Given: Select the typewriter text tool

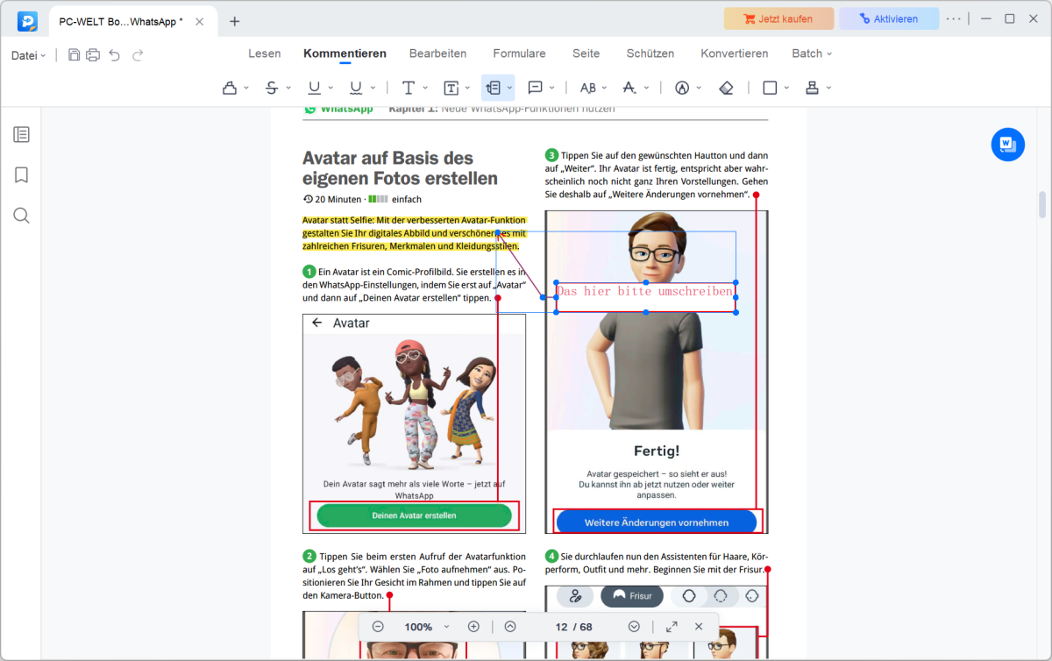Looking at the screenshot, I should point(409,88).
